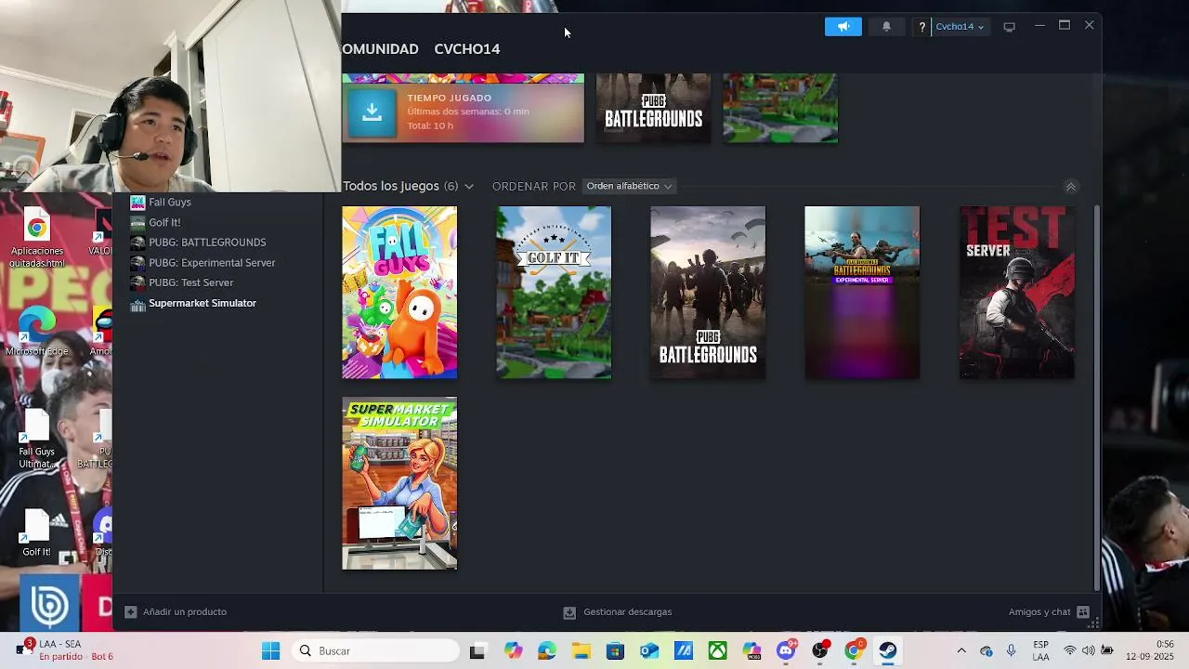Viewport: 1189px width, 669px height.
Task: Click the Gestionar descargas download icon
Action: coord(569,612)
